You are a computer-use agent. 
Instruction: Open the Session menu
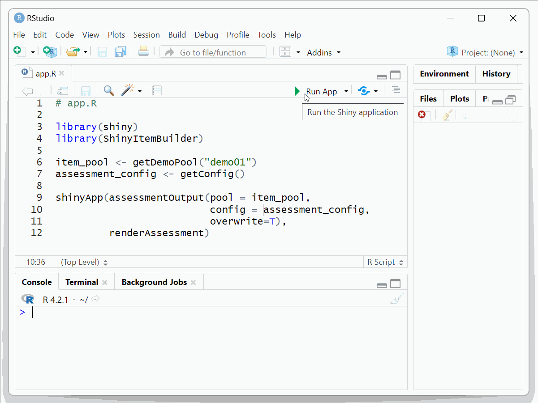[x=146, y=35]
